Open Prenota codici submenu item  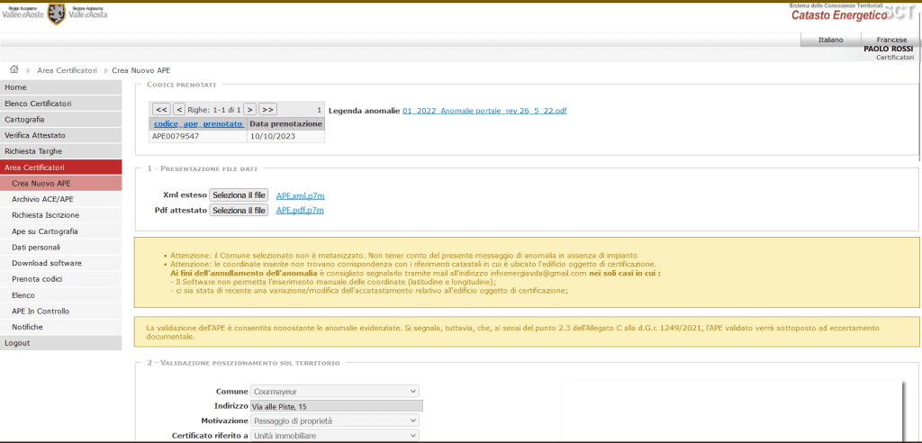(61, 279)
